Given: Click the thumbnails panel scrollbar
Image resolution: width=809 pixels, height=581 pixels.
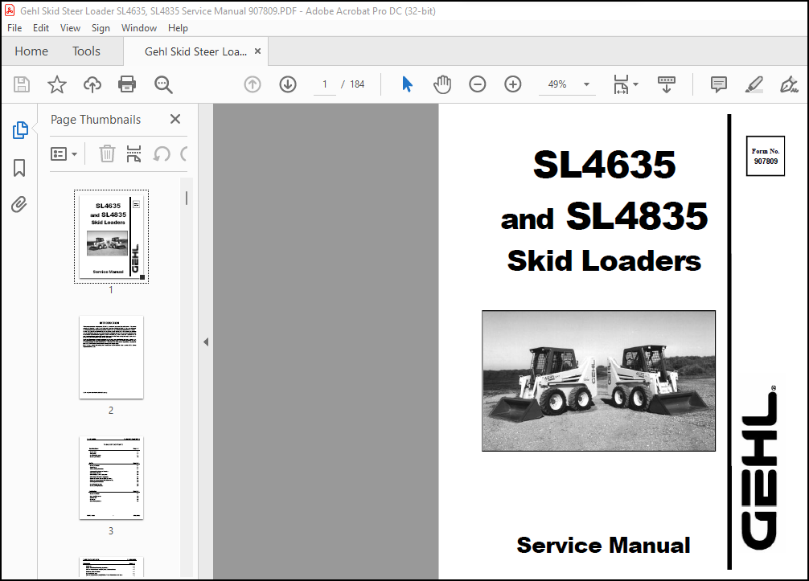Looking at the screenshot, I should (187, 198).
